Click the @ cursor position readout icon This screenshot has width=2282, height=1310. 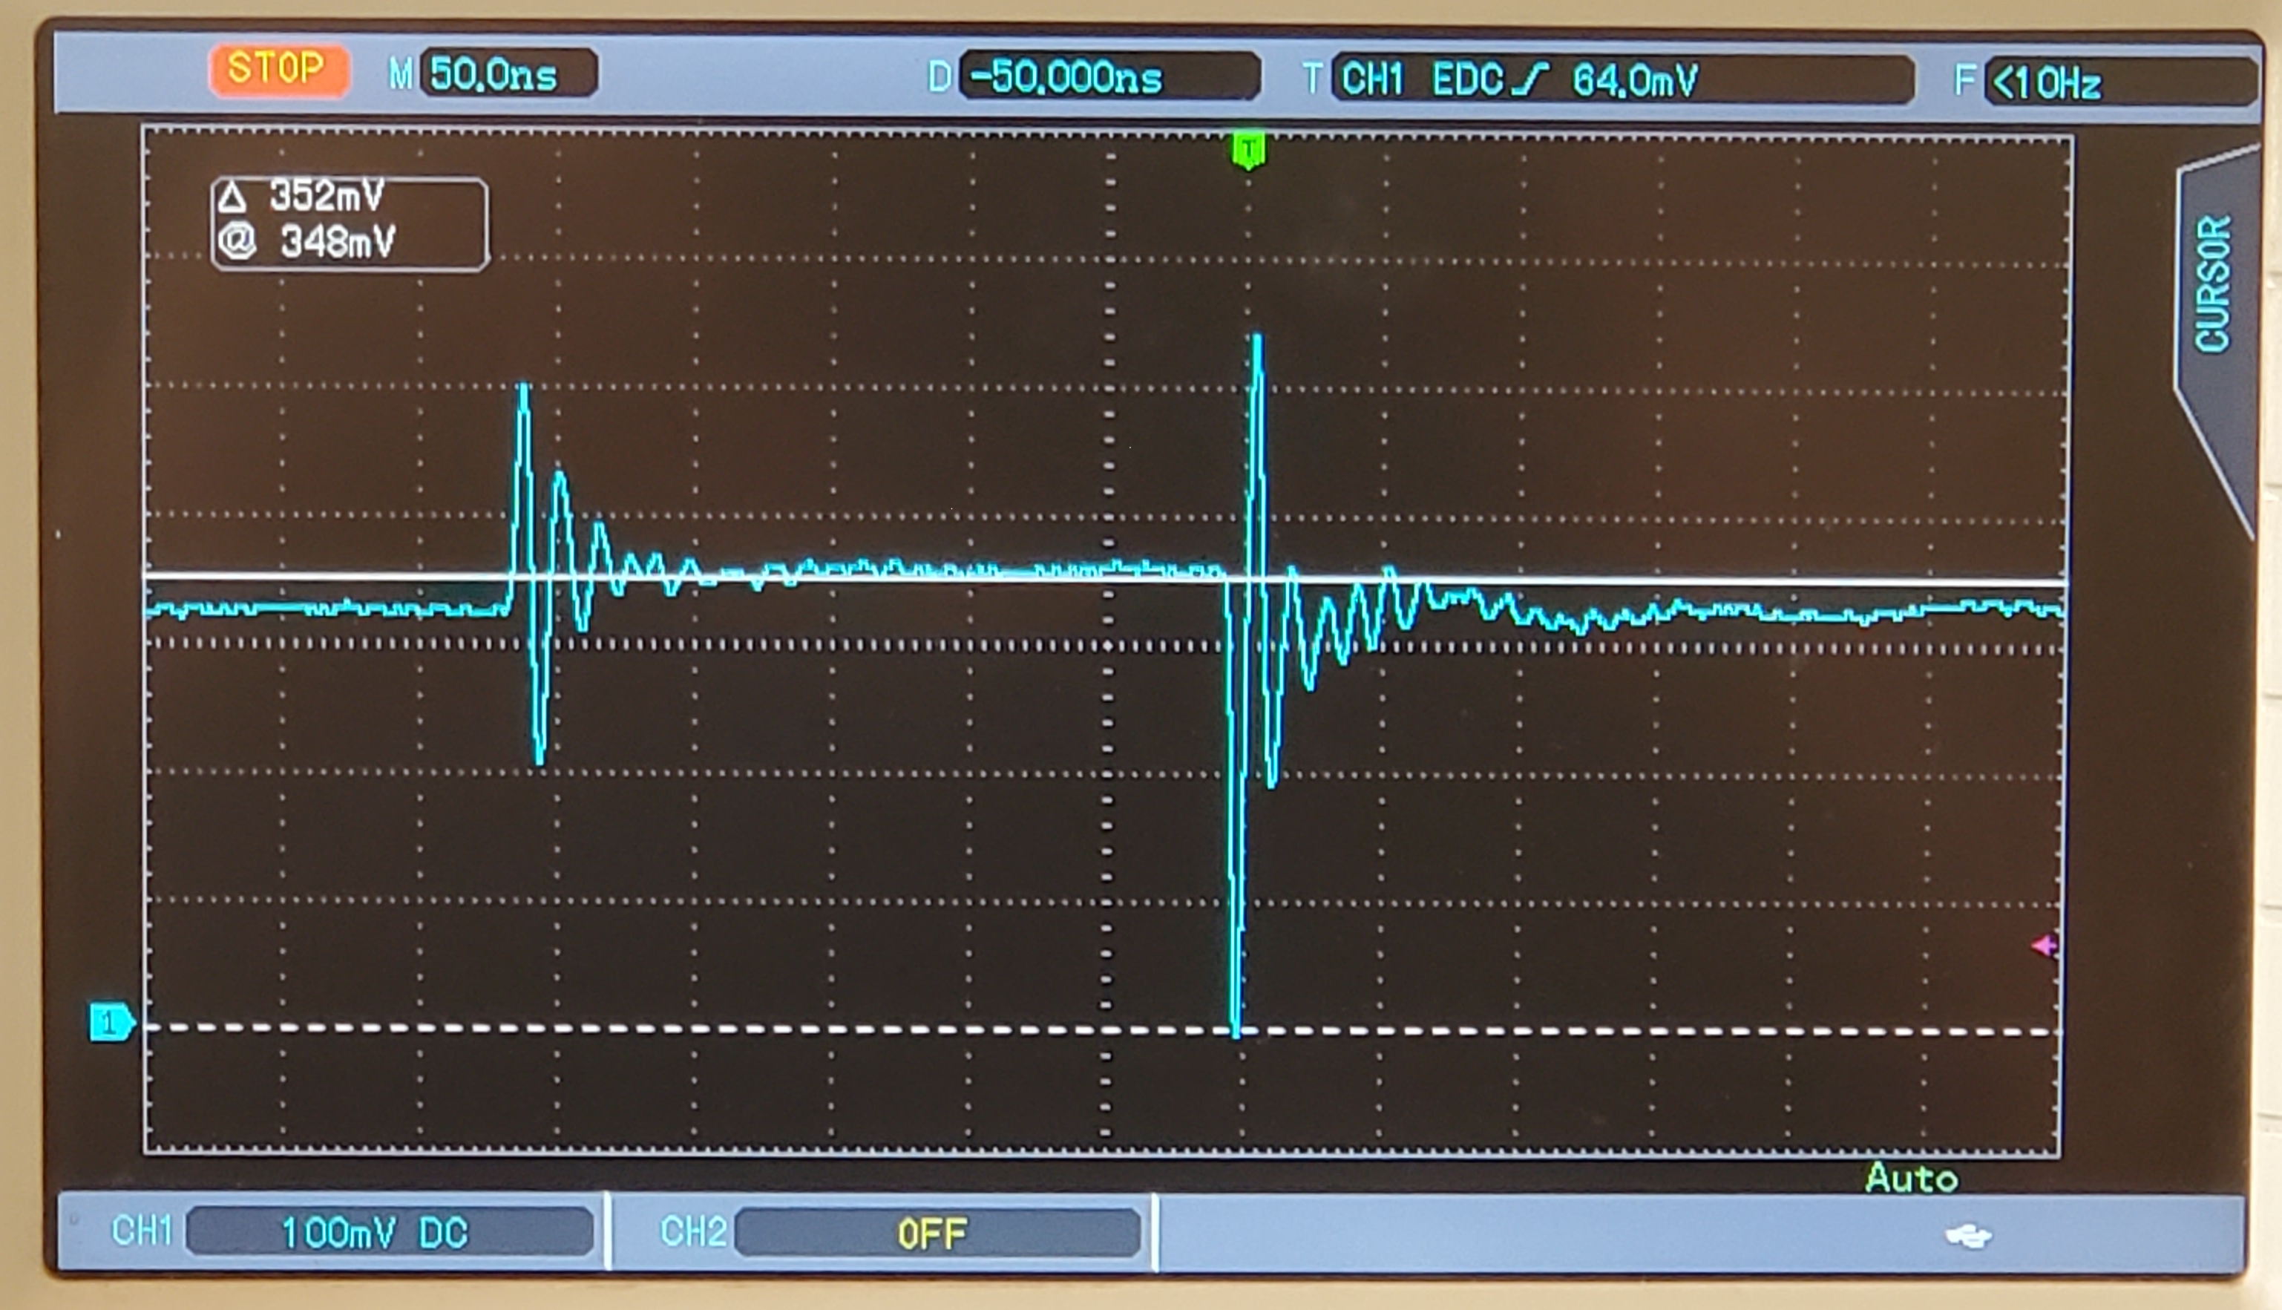tap(237, 241)
